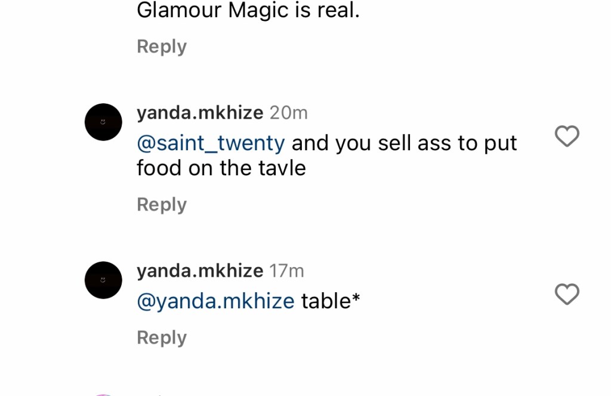Screen dimensions: 611x396
Task: Click the "food on the tavle" line
Action: point(221,169)
